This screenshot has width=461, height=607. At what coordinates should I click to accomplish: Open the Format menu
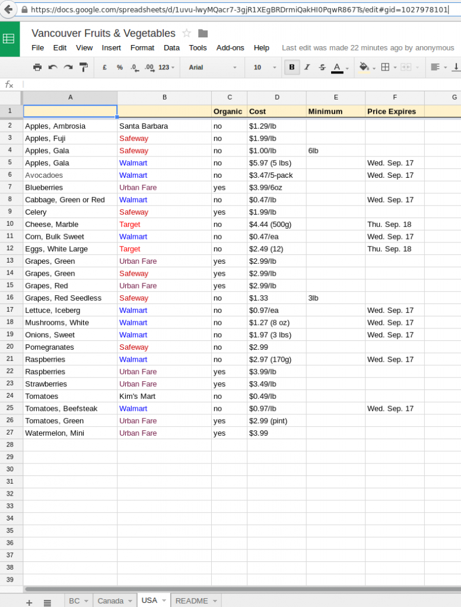click(142, 47)
